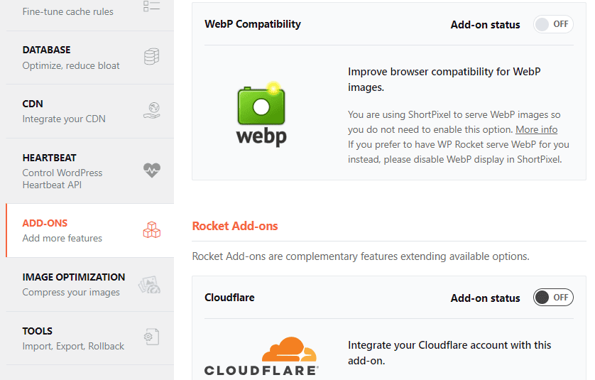Click the Rocket Add-ons section heading

tap(235, 226)
